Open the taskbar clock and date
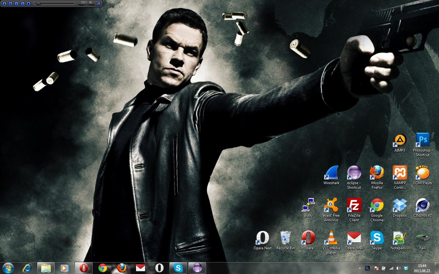439x274 pixels. coord(422,268)
